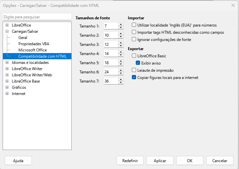
Task: Uncheck Copiar figuras locais para a internet
Action: coord(134,77)
